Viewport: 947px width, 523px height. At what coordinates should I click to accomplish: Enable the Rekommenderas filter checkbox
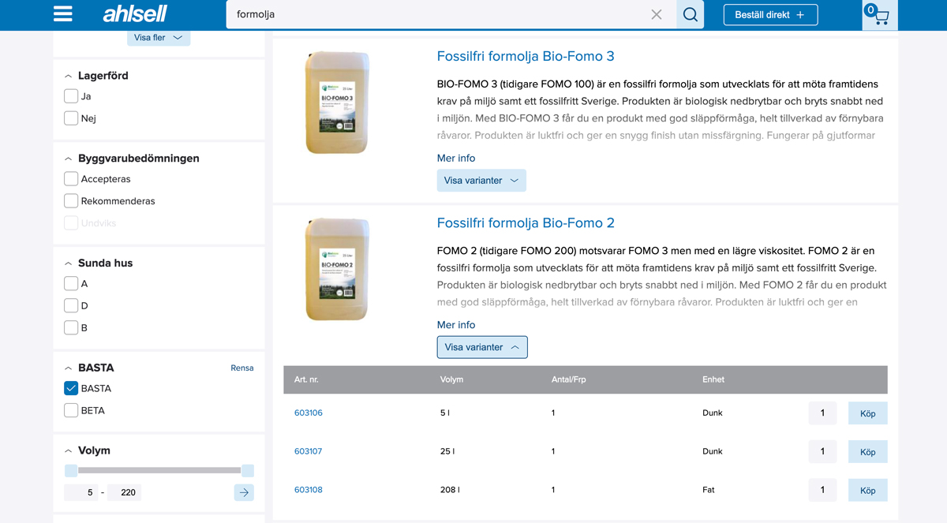pos(71,201)
